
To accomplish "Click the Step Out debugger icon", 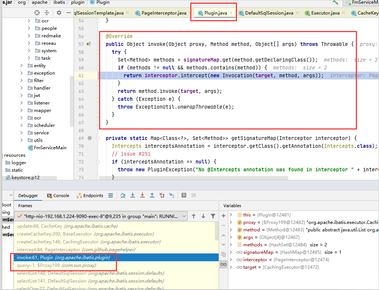I will [152, 195].
